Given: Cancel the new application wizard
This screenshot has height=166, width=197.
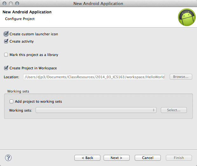Looking at the screenshot, I should click(x=147, y=158).
